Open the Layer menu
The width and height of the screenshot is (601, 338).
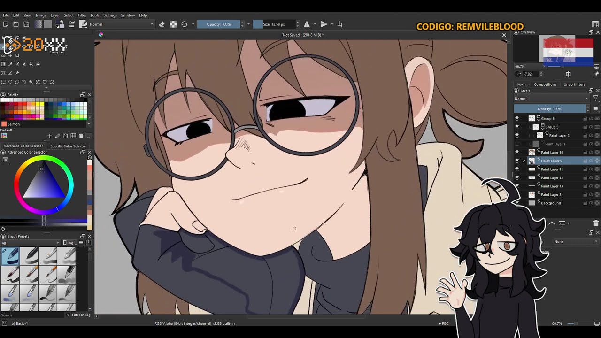click(x=55, y=15)
